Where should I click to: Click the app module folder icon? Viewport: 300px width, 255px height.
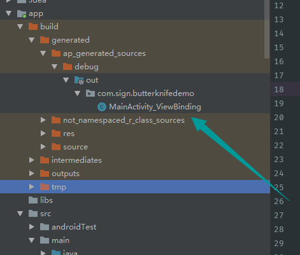(22, 14)
